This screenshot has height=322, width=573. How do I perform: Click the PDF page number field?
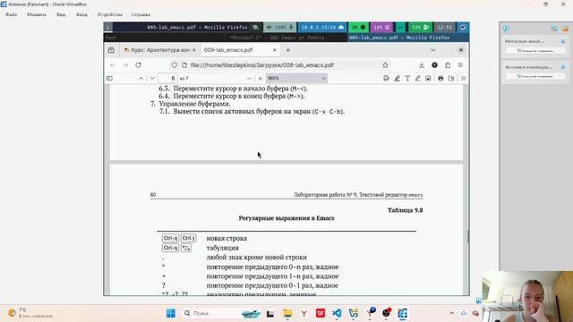point(168,78)
